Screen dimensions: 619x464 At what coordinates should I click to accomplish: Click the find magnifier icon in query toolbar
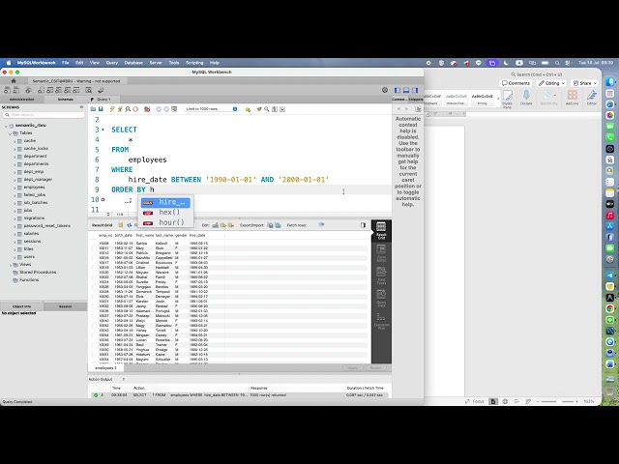pos(267,109)
